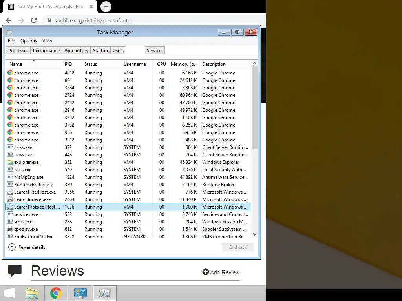Click the process list scroll down arrow
Viewport: 402px width, 301px height.
254,234
